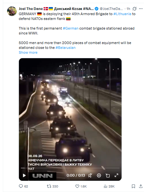Bookmark this post

click(x=133, y=186)
